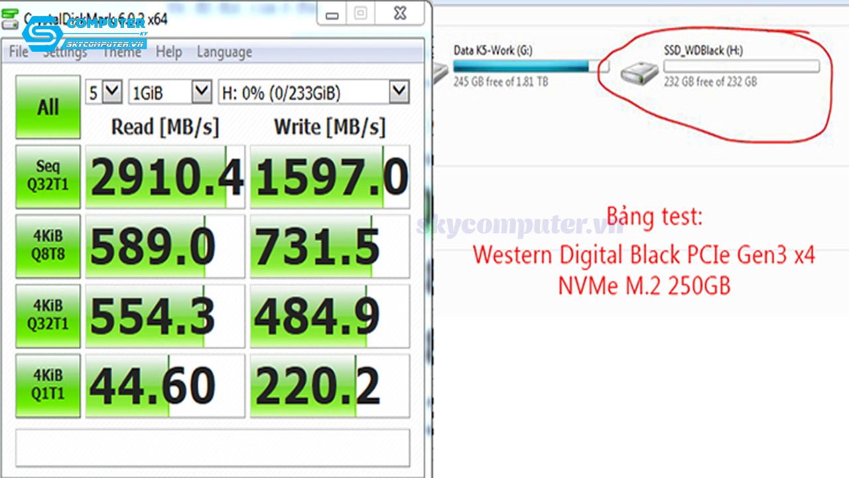Image resolution: width=849 pixels, height=478 pixels.
Task: Open the test size dropdown showing 1GiB
Action: pos(169,92)
